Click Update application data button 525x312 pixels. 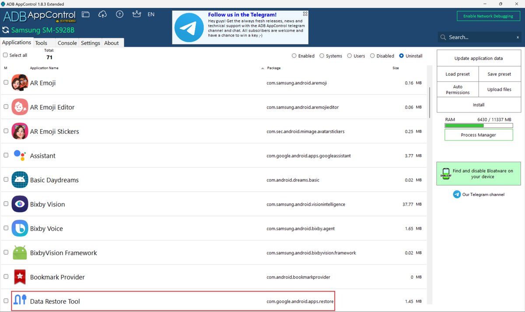pos(479,58)
